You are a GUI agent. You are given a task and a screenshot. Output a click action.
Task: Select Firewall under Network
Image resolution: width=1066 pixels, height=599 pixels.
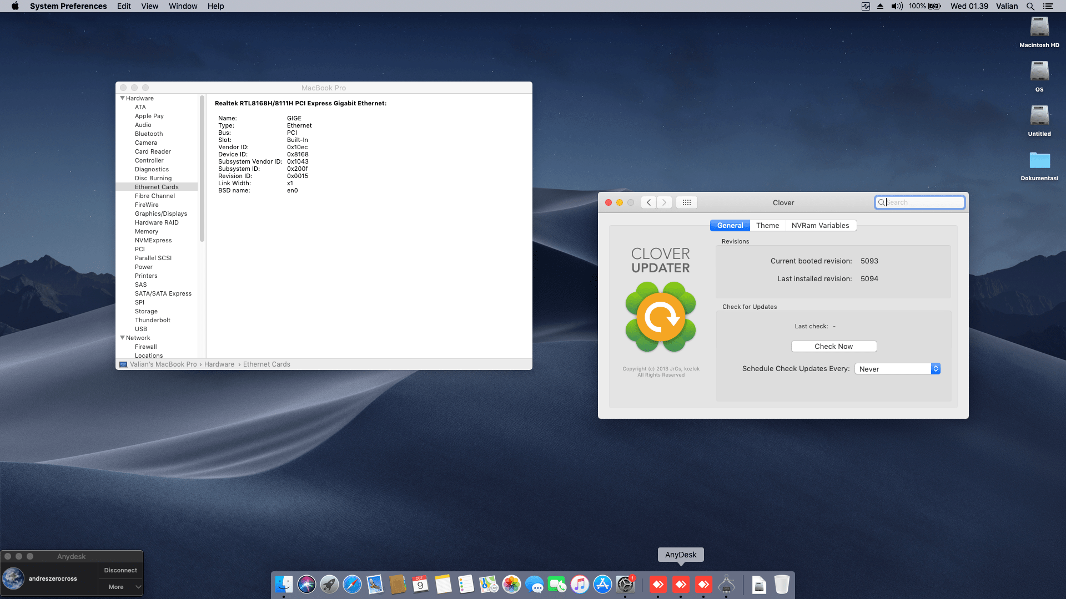tap(146, 347)
